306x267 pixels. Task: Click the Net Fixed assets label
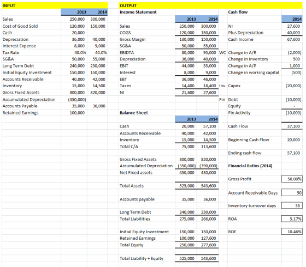[136, 173]
